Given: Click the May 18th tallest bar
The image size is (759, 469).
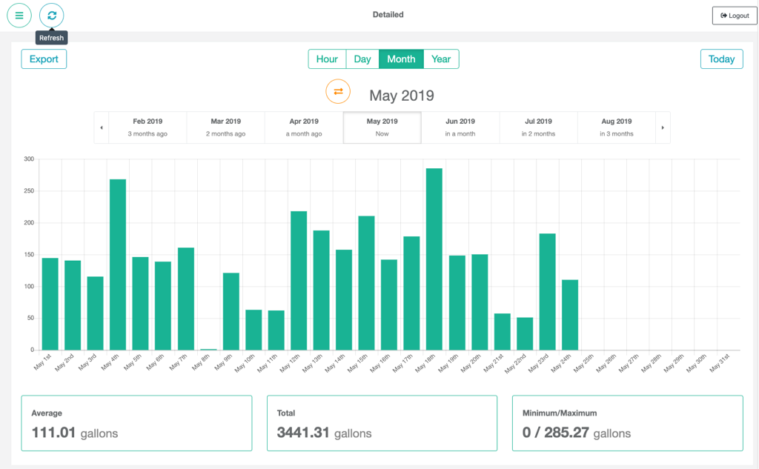Looking at the screenshot, I should point(434,259).
